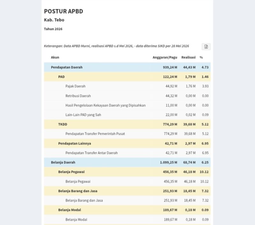Viewport: 255px width, 225px height.
Task: Select Lain-Lain PAD yang Sah row
Action: click(127, 115)
